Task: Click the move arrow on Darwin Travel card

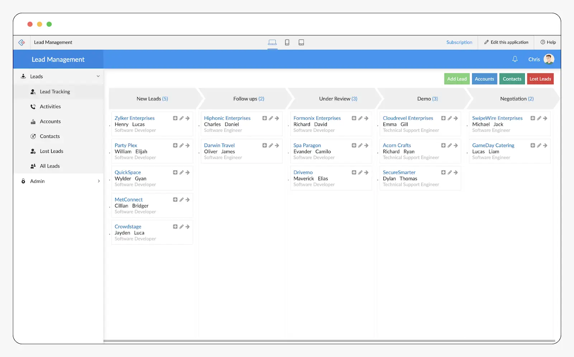Action: click(x=277, y=145)
